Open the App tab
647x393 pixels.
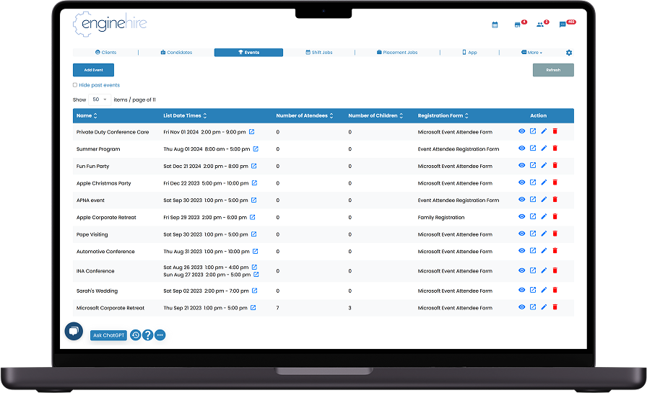[x=469, y=53]
